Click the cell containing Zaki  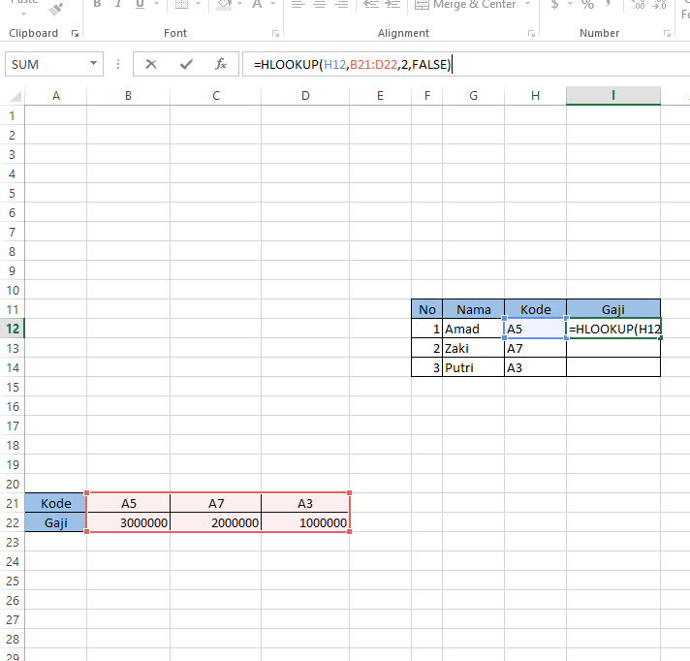473,348
